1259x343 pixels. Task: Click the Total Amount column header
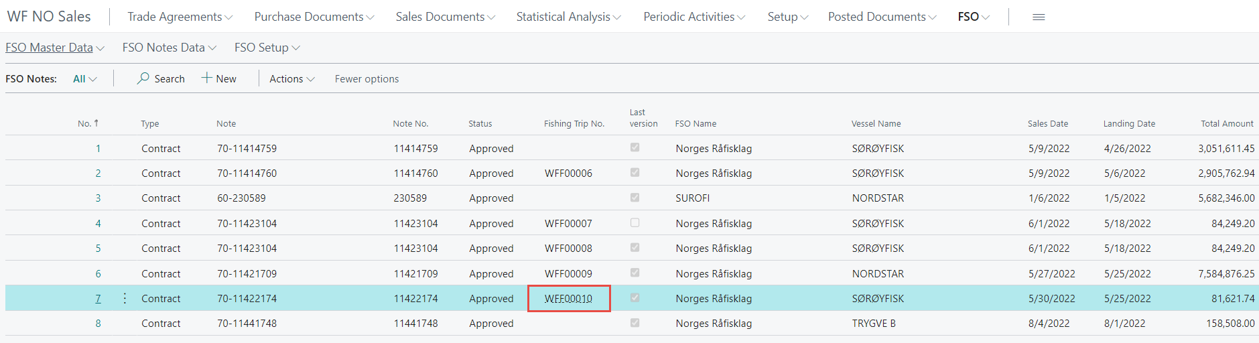1226,123
